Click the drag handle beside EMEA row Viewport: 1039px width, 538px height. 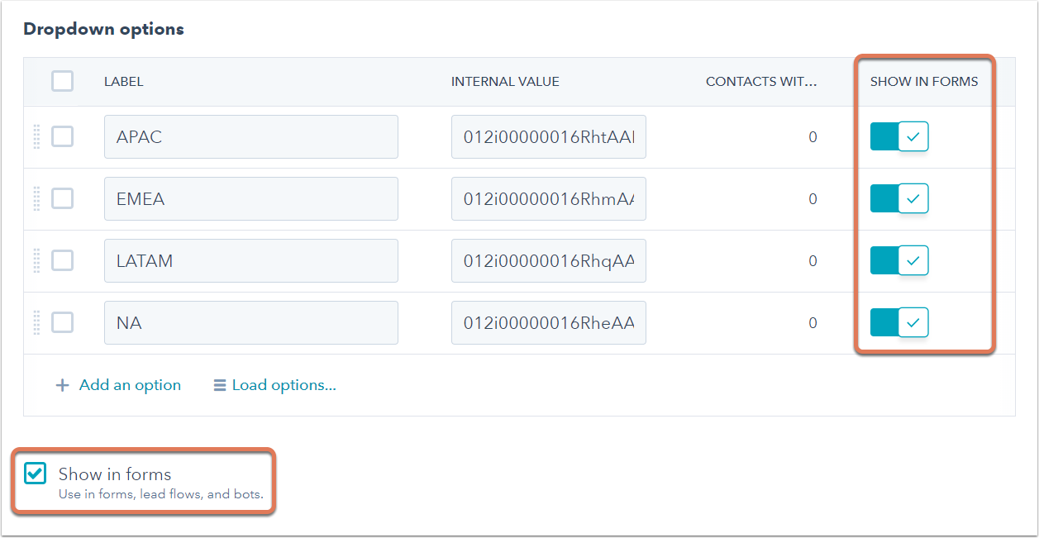coord(36,199)
